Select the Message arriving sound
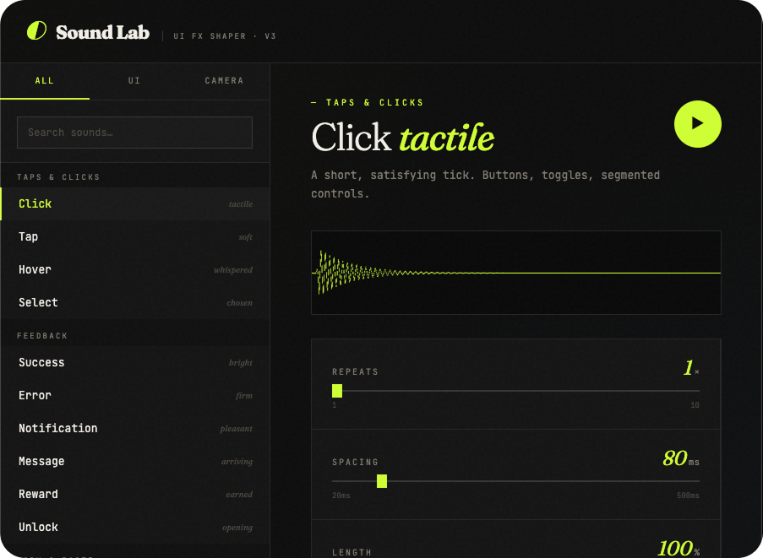This screenshot has height=558, width=763. 135,461
